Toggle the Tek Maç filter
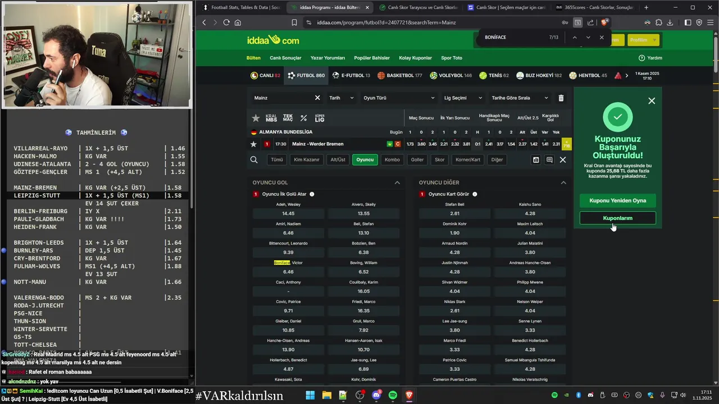The width and height of the screenshot is (719, 404). click(288, 118)
